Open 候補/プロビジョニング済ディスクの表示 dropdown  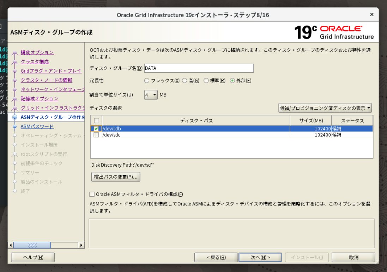325,108
